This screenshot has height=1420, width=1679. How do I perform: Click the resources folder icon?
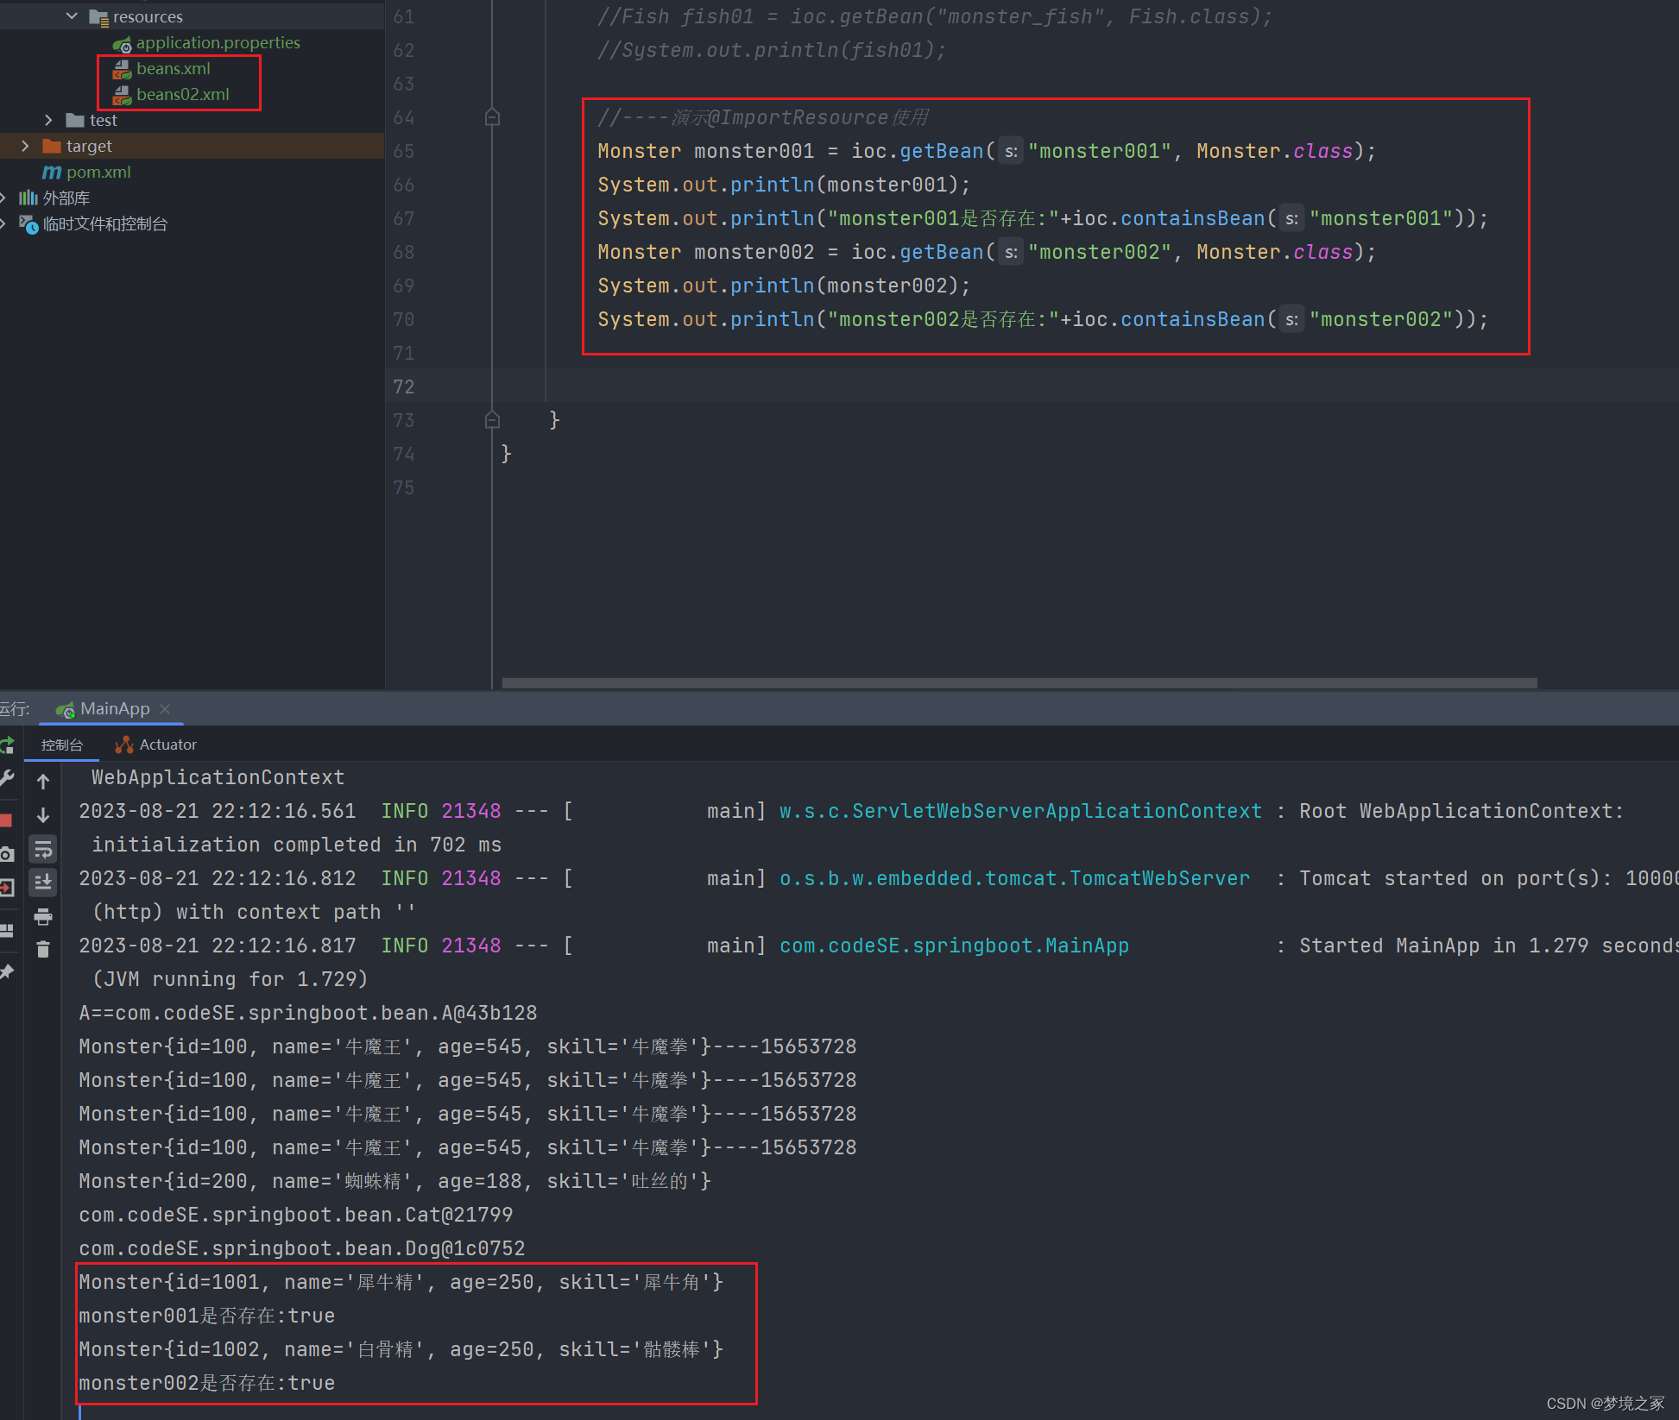(98, 17)
